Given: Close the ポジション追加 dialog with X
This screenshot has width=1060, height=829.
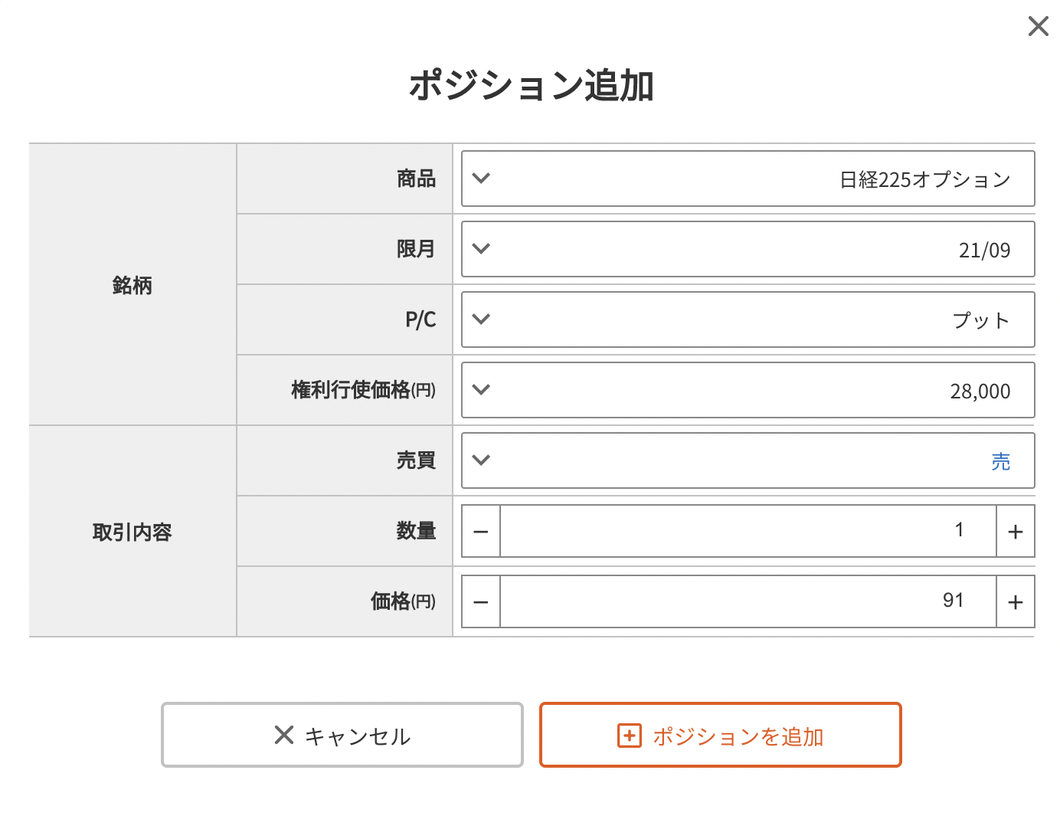Looking at the screenshot, I should tap(1038, 26).
